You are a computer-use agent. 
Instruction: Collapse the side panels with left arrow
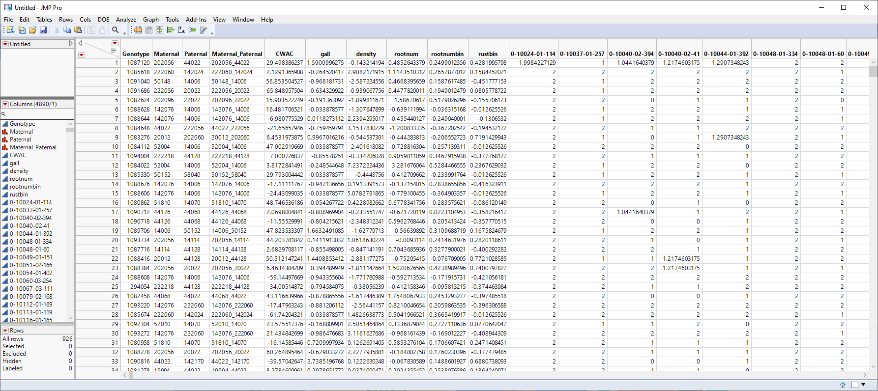80,43
